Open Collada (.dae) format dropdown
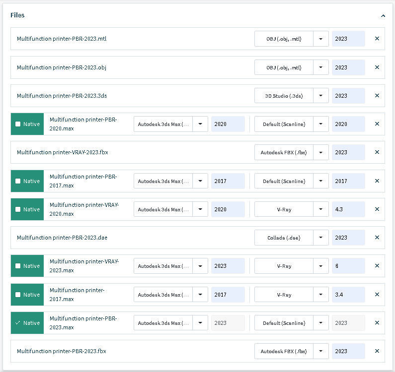This screenshot has width=395, height=372. point(321,238)
